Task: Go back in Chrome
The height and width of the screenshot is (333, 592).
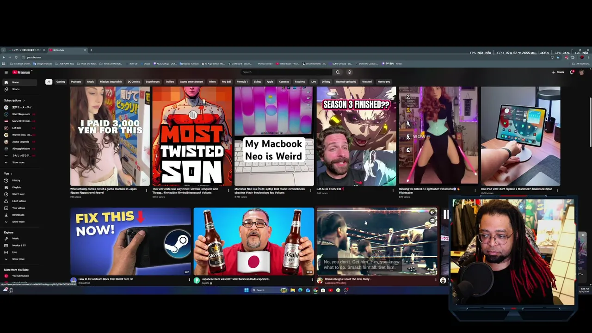Action: [x=4, y=57]
